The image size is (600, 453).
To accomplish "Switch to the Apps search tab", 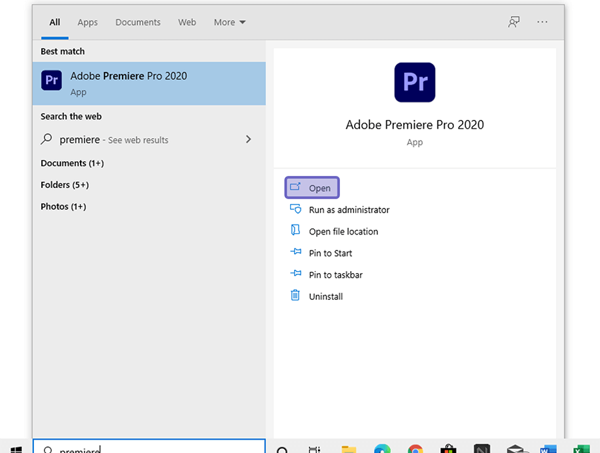I will (87, 22).
